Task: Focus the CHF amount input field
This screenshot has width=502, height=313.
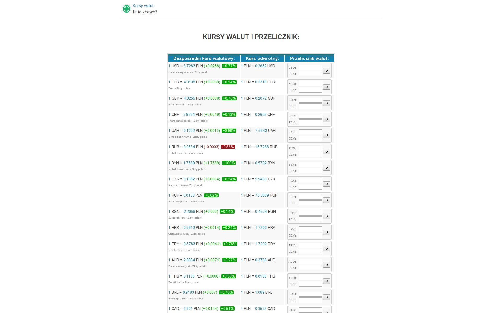Action: click(x=310, y=116)
